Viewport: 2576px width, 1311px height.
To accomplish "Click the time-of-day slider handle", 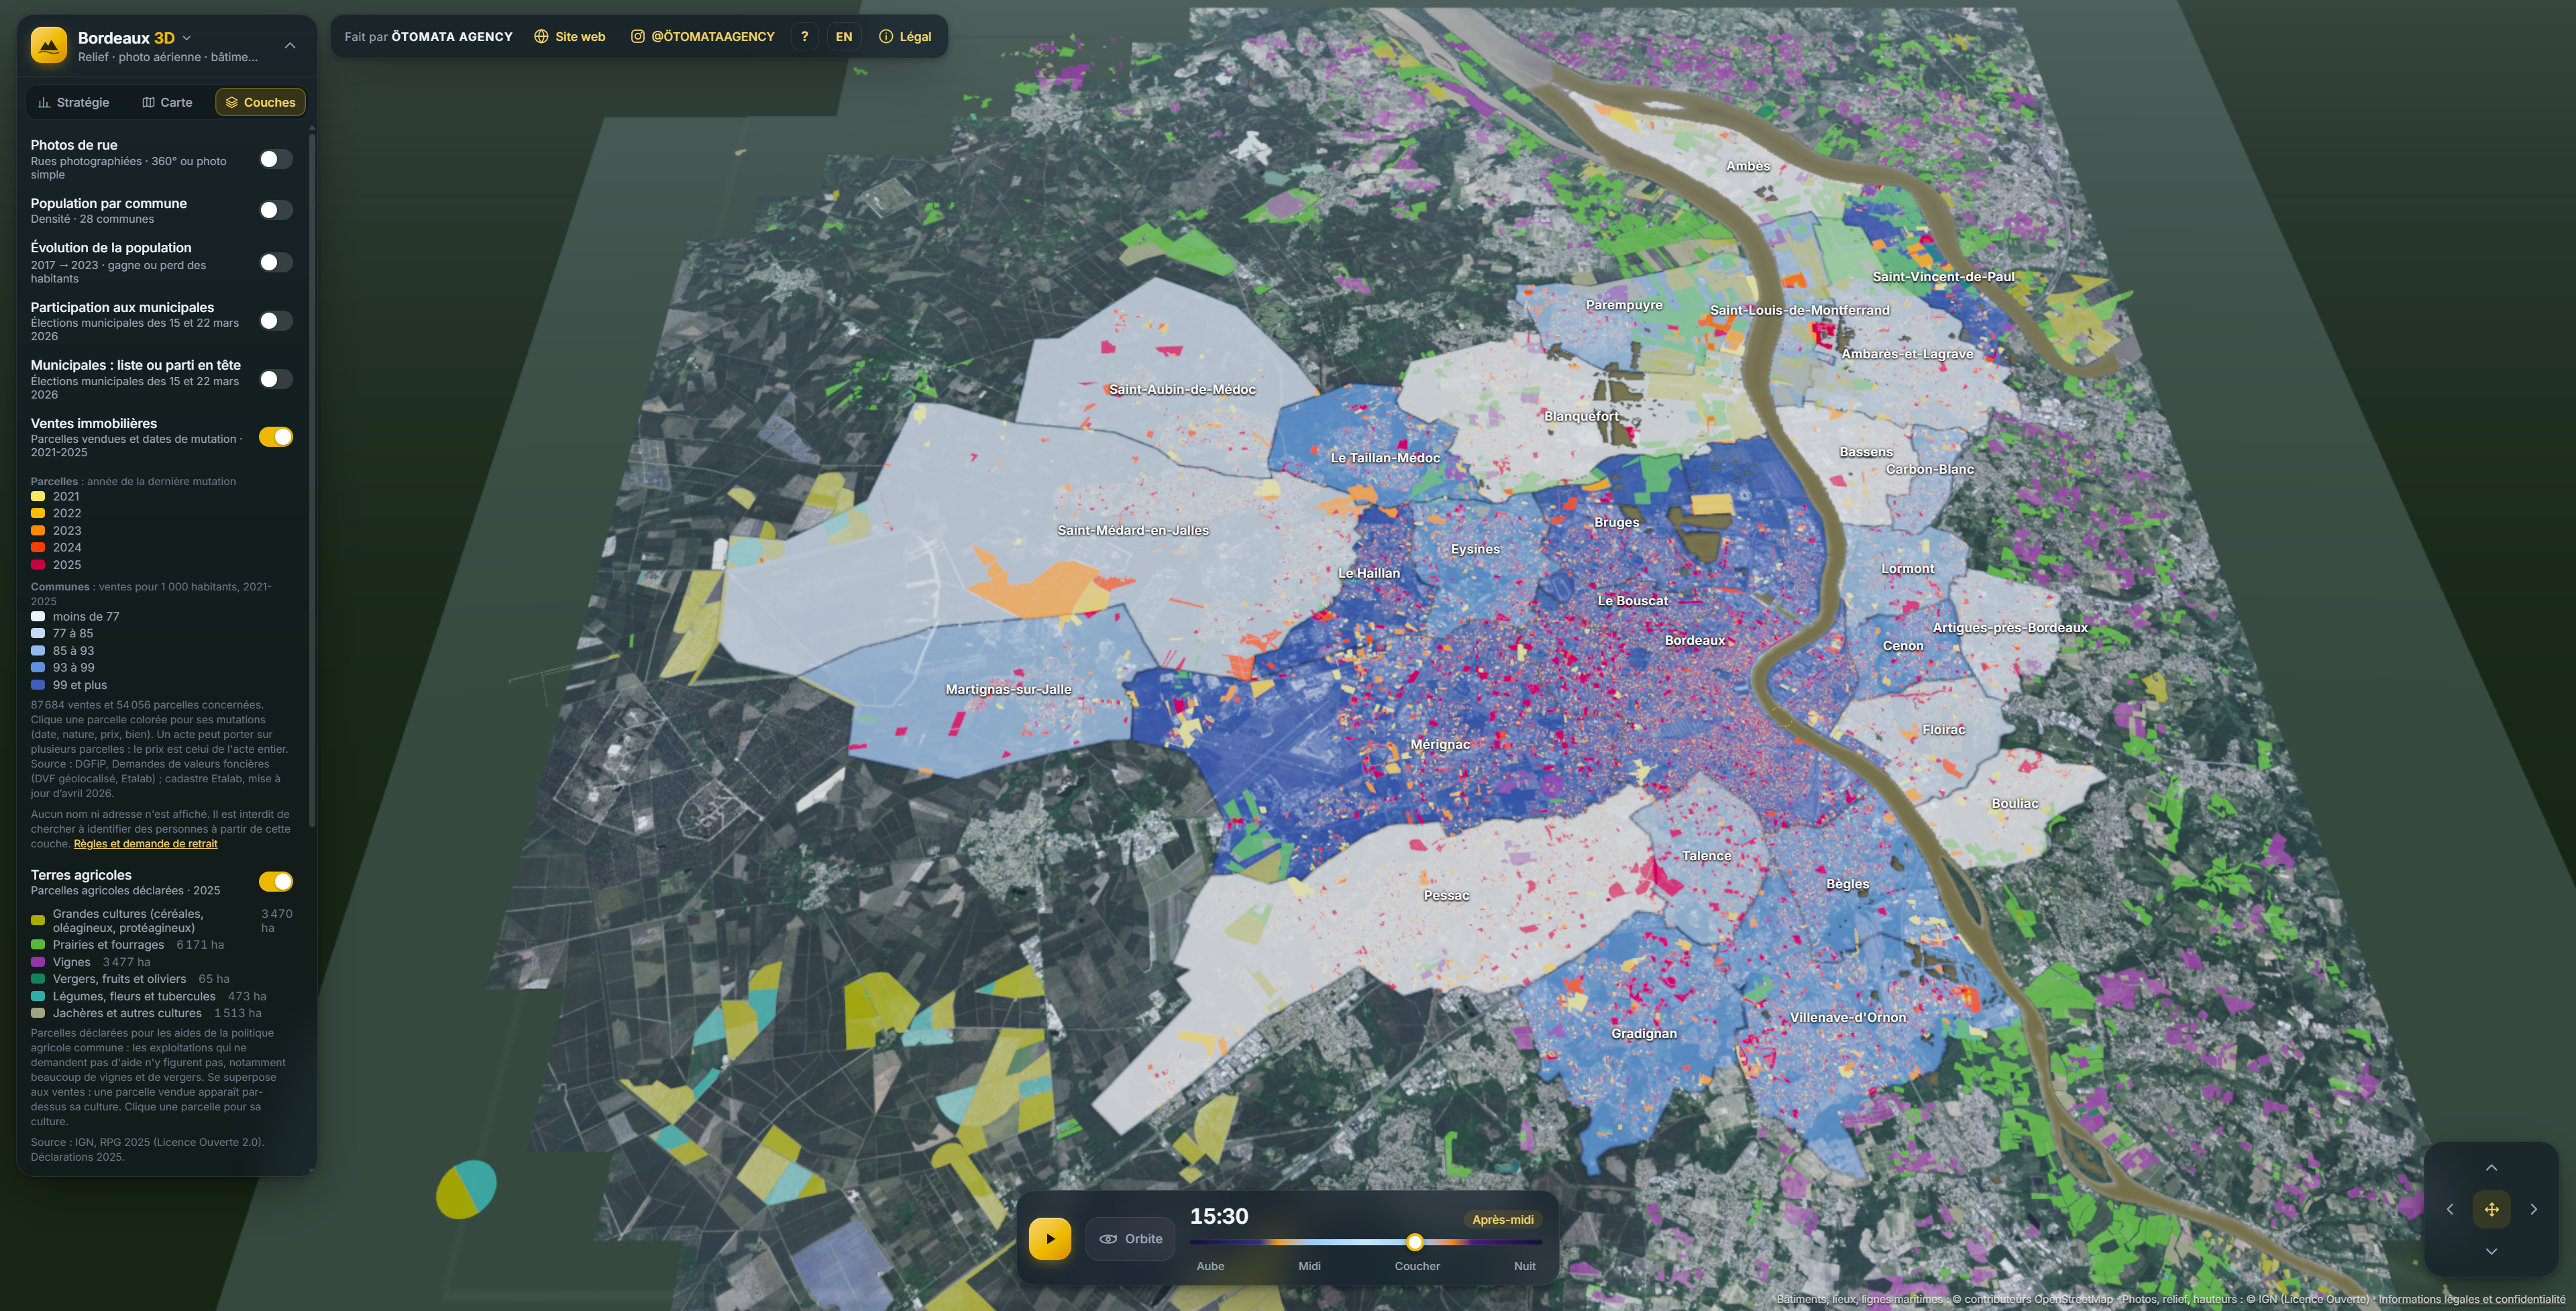I will click(1414, 1242).
